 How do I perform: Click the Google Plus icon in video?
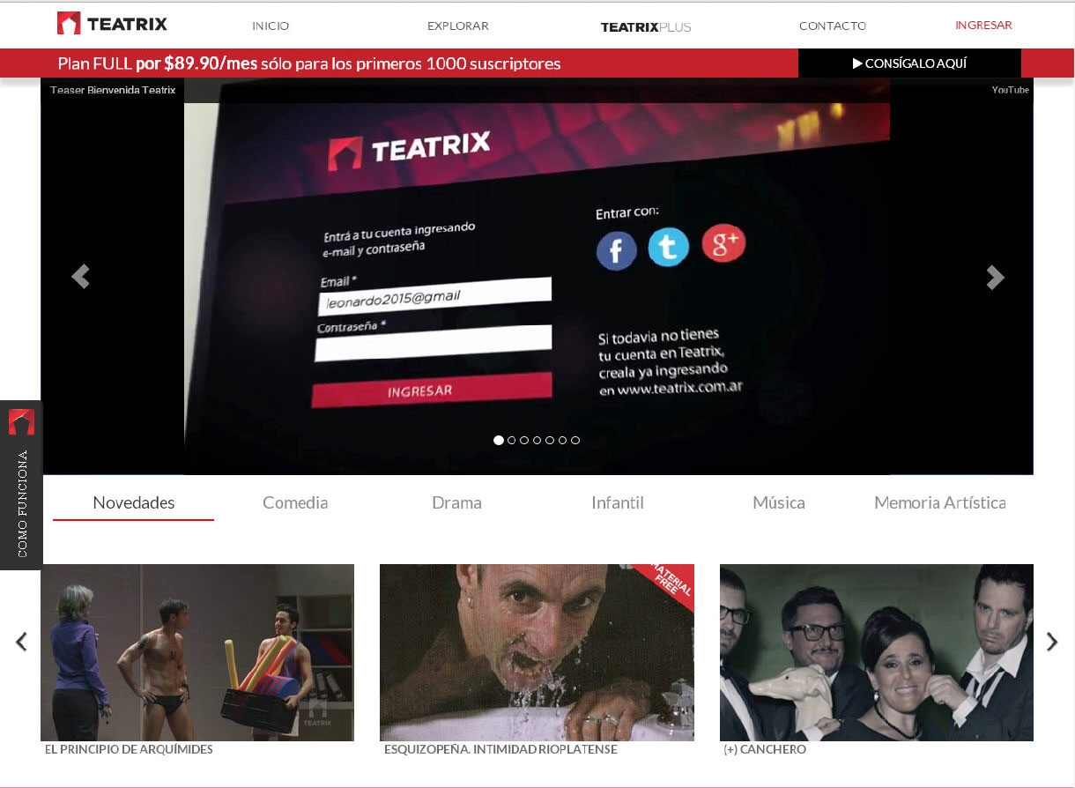click(723, 243)
